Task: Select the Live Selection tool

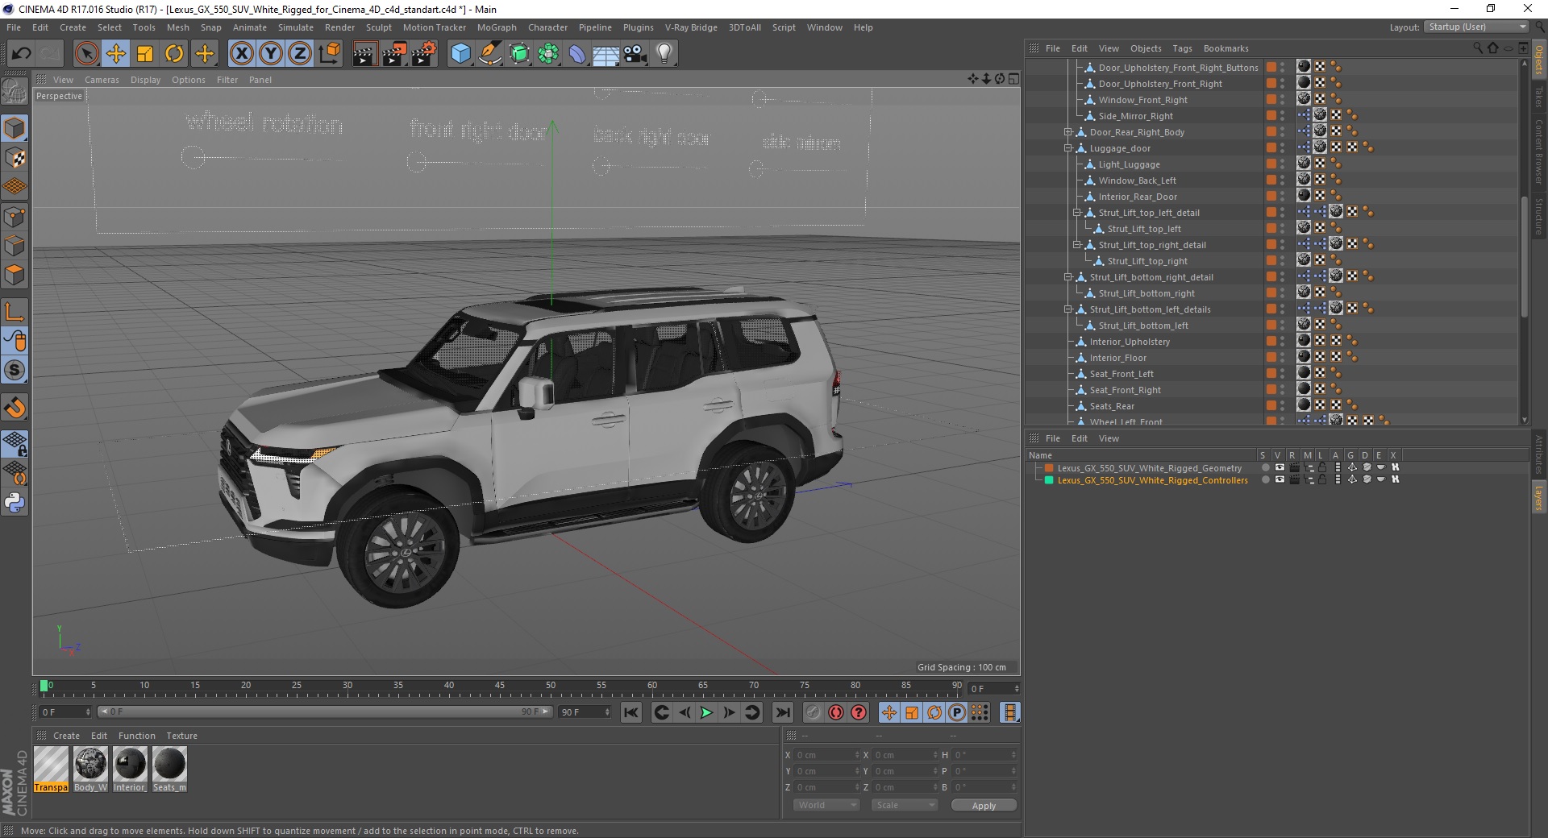Action: click(x=86, y=54)
